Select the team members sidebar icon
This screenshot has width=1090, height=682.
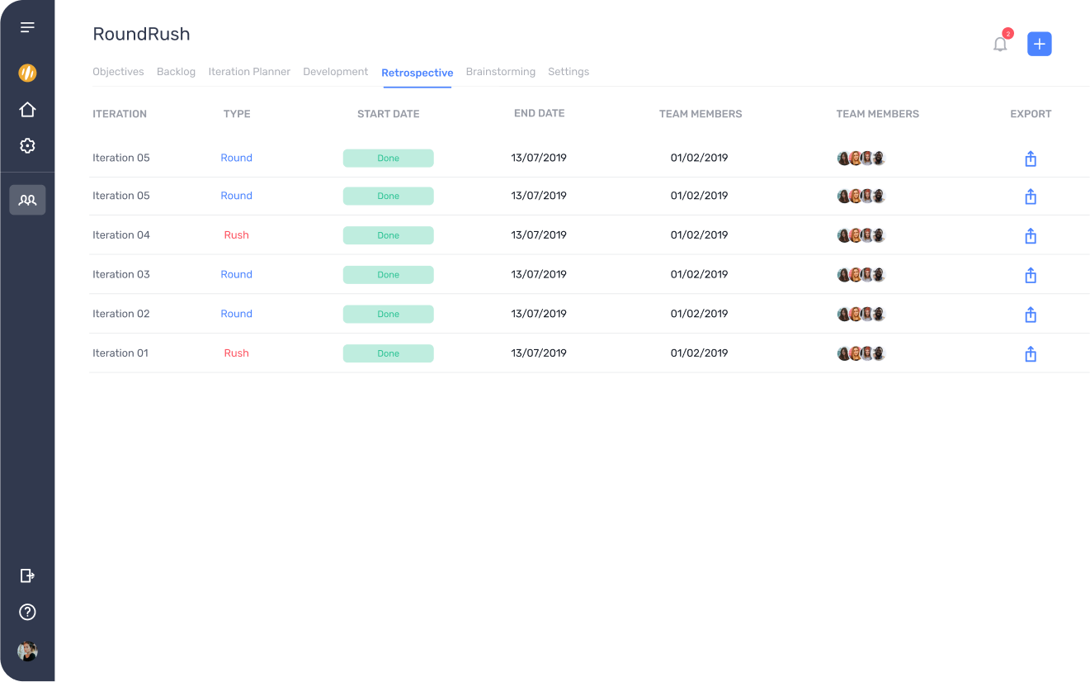pos(27,200)
